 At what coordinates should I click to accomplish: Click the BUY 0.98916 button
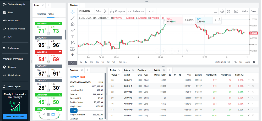pyautogui.click(x=204, y=20)
